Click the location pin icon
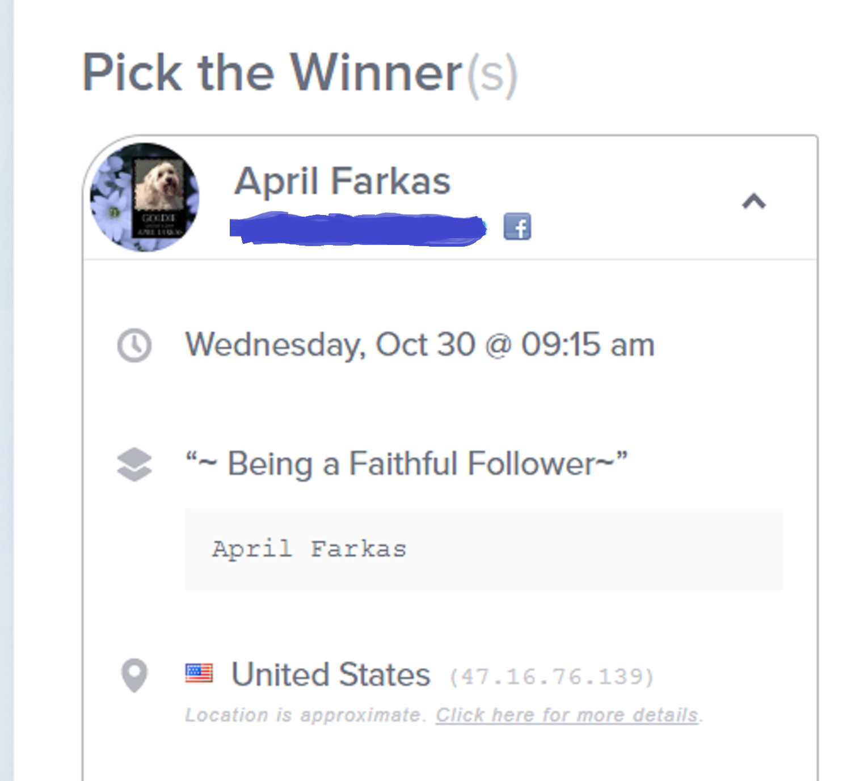The image size is (851, 781). (134, 675)
